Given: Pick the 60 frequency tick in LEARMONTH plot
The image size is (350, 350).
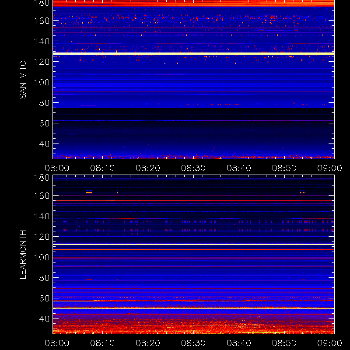Looking at the screenshot, I should pos(44,298).
